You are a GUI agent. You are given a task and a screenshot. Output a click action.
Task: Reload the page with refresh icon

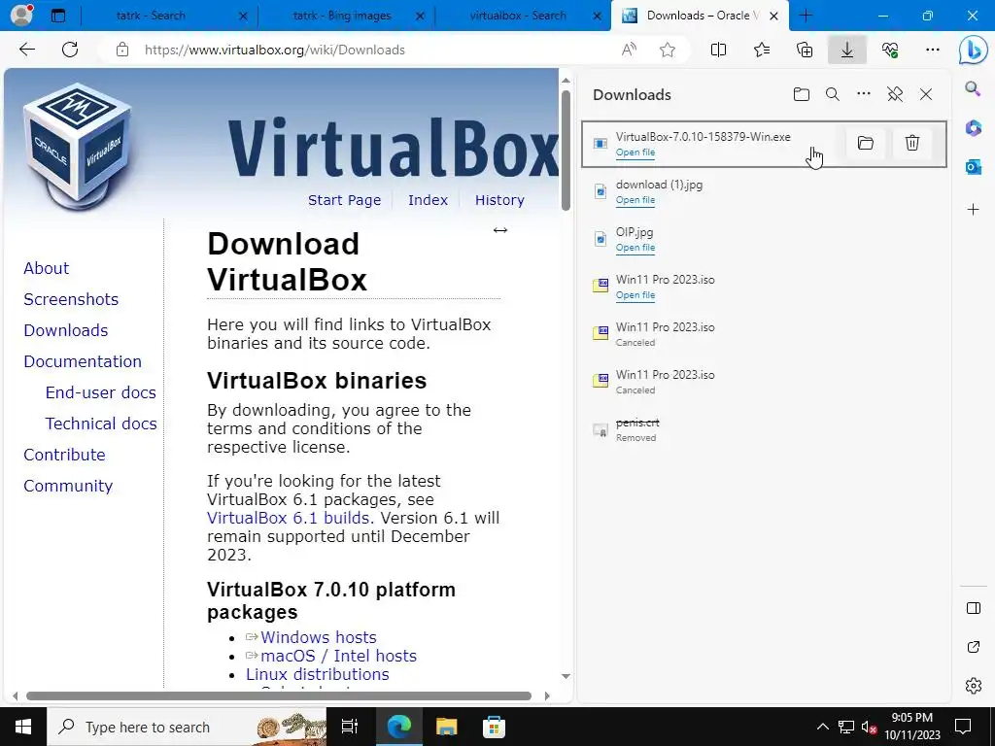click(x=70, y=50)
